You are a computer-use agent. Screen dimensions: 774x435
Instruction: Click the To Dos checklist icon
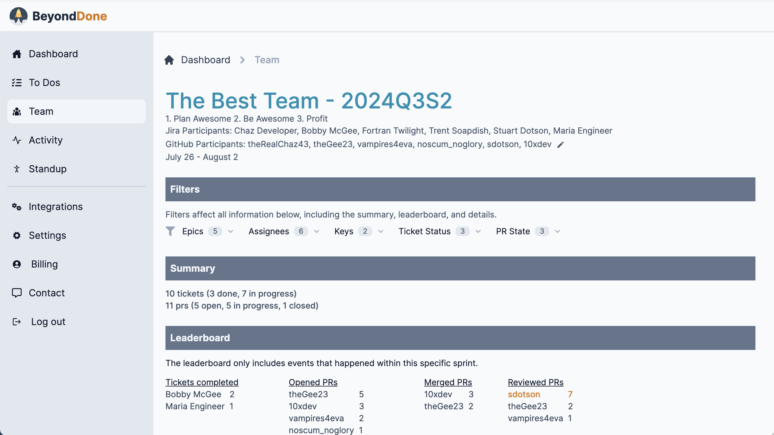[17, 83]
